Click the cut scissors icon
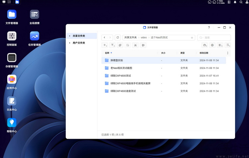 (x=135, y=45)
